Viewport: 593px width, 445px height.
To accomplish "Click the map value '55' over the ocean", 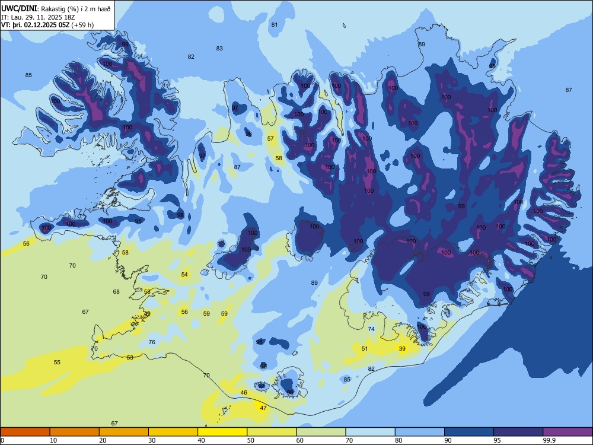I will [57, 362].
